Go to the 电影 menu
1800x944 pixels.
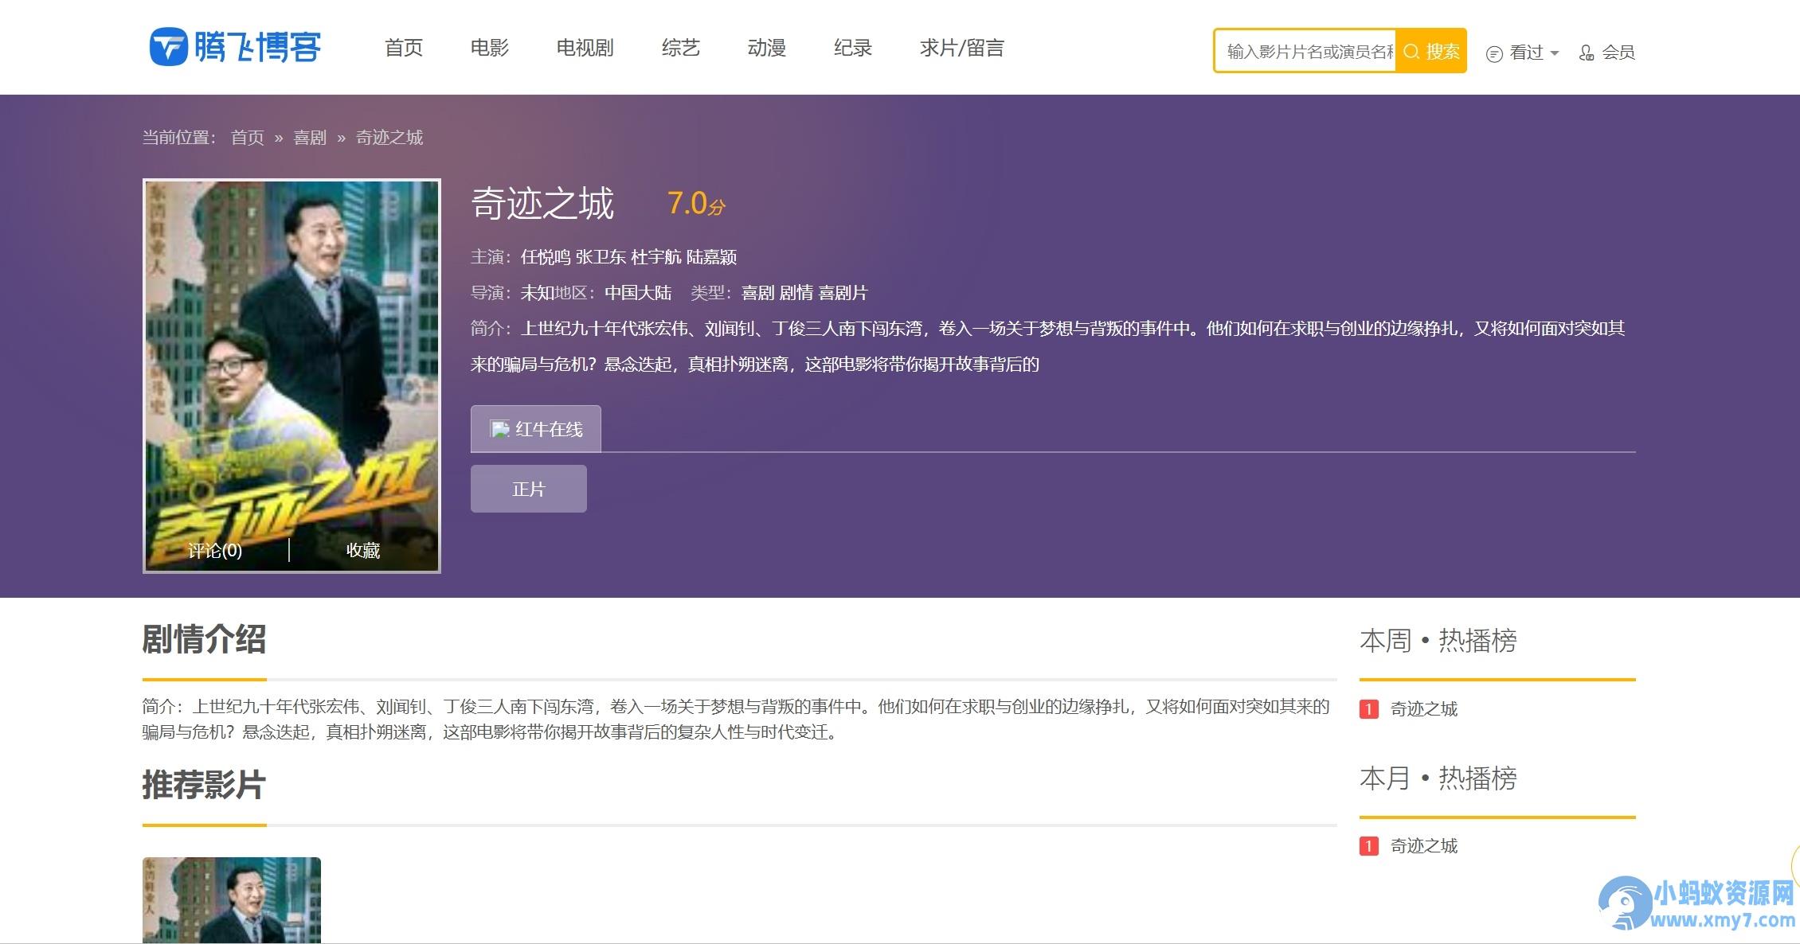click(490, 48)
